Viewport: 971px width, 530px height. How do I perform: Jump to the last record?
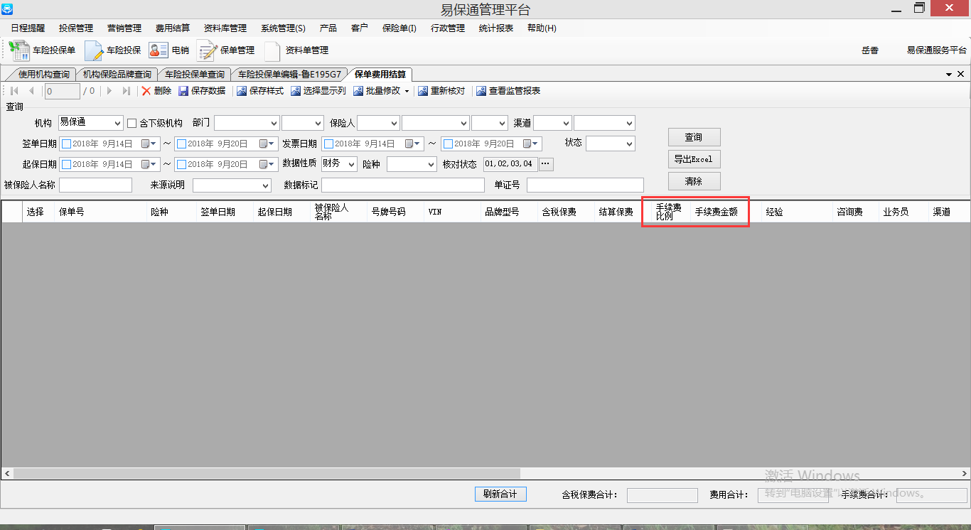127,91
